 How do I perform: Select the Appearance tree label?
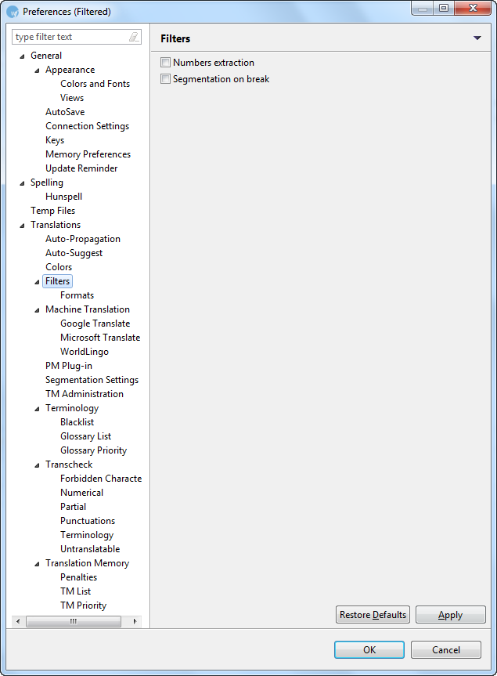tap(70, 70)
